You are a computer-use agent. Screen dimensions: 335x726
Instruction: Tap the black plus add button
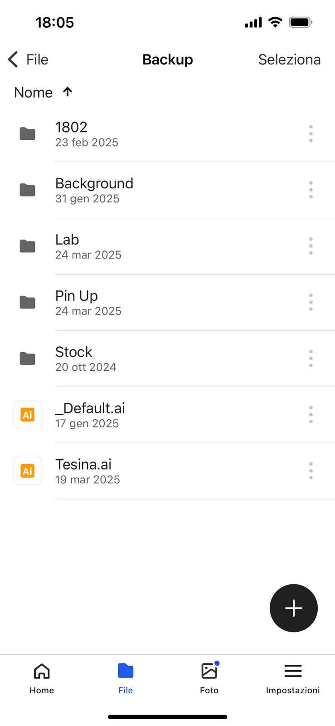point(293,608)
